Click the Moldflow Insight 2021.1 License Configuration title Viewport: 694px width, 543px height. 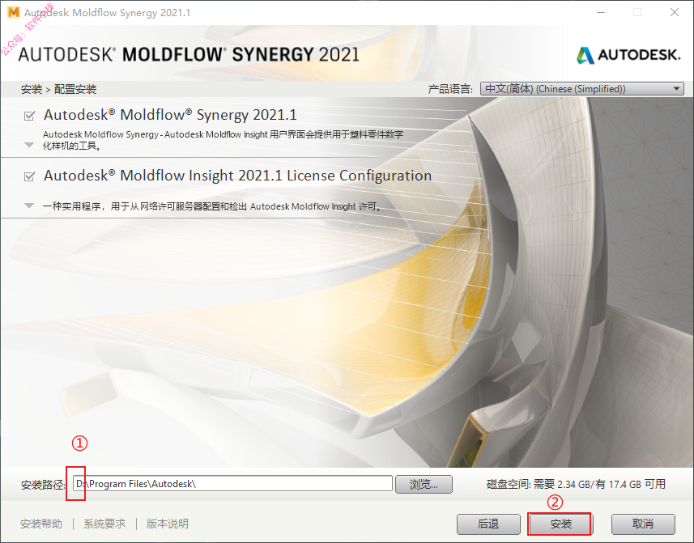238,176
